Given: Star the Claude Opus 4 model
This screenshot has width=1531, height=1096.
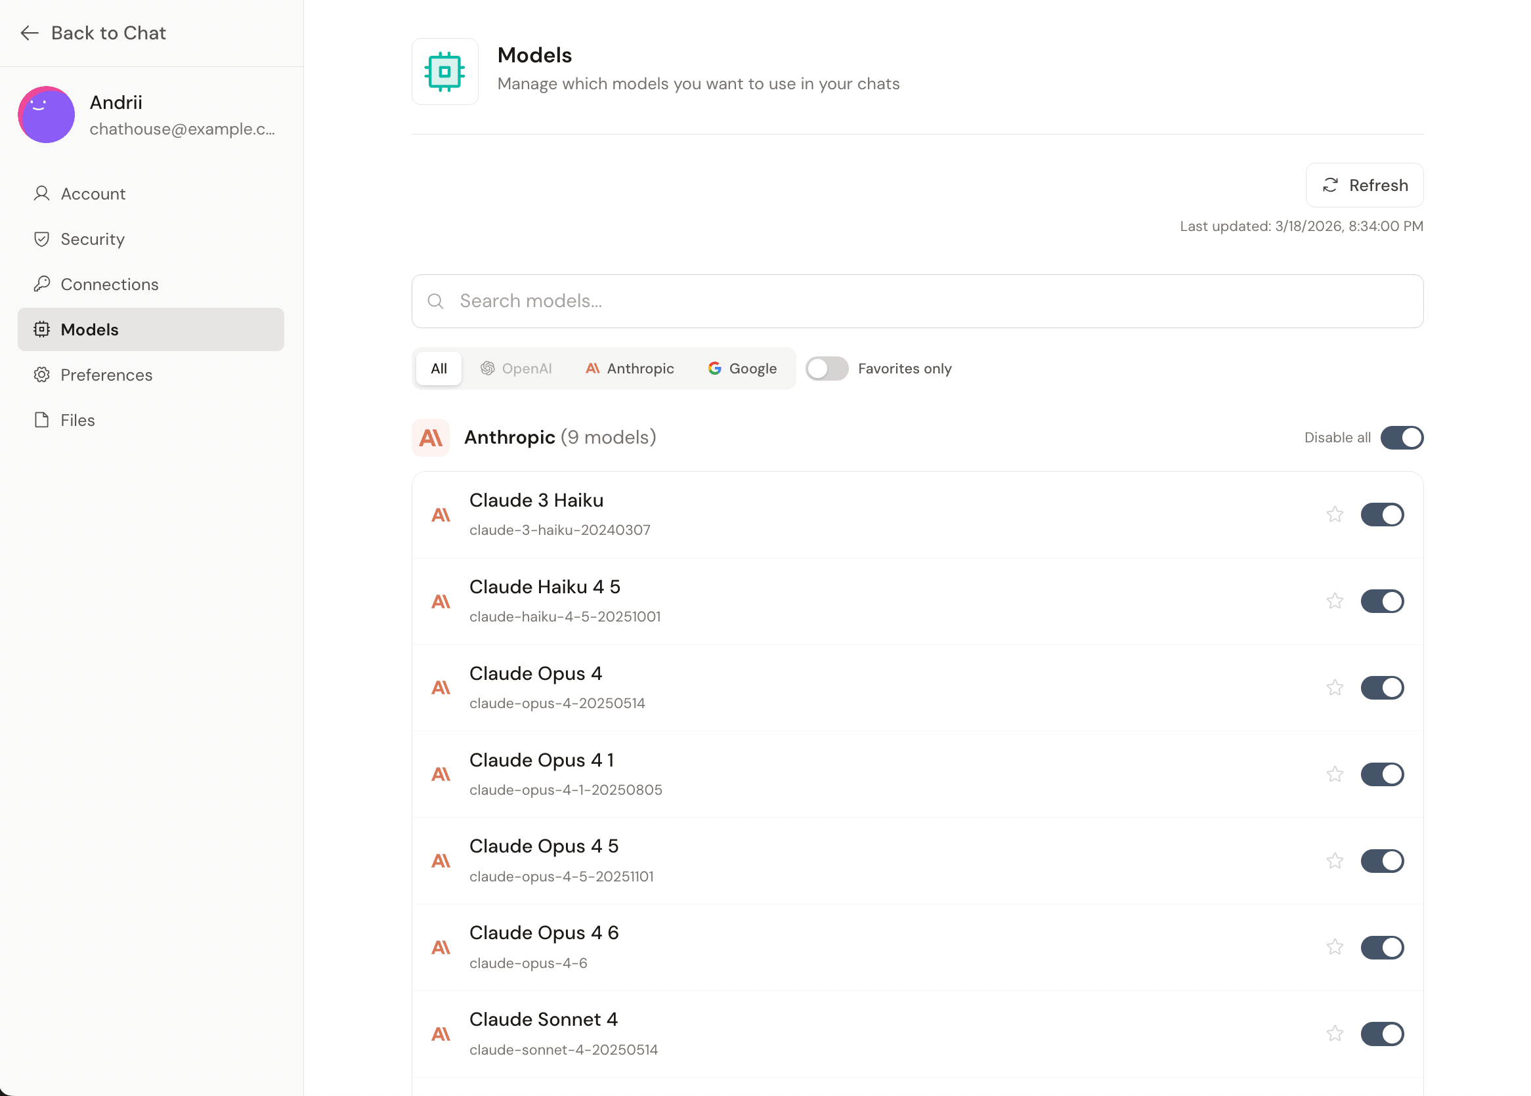Looking at the screenshot, I should [x=1334, y=688].
